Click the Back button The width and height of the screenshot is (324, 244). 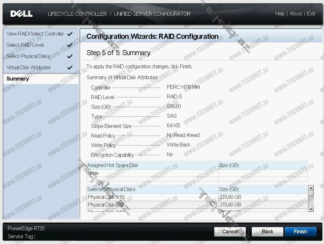[267, 231]
